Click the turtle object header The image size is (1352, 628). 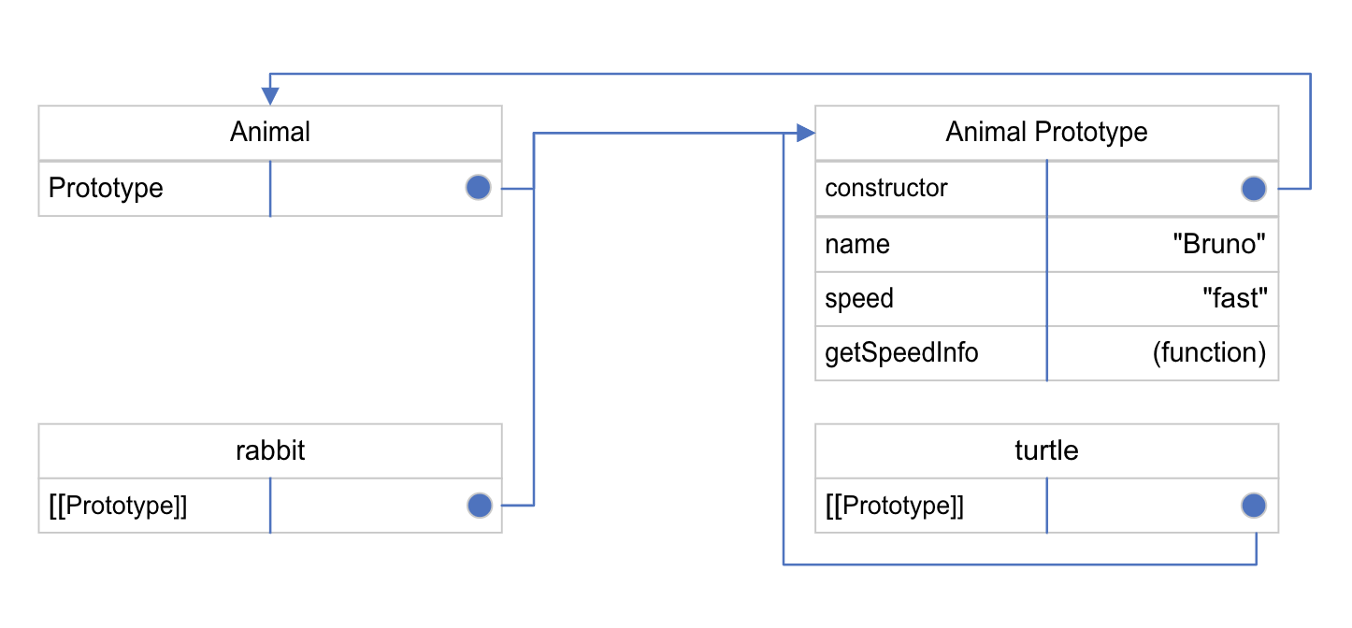click(x=1046, y=450)
